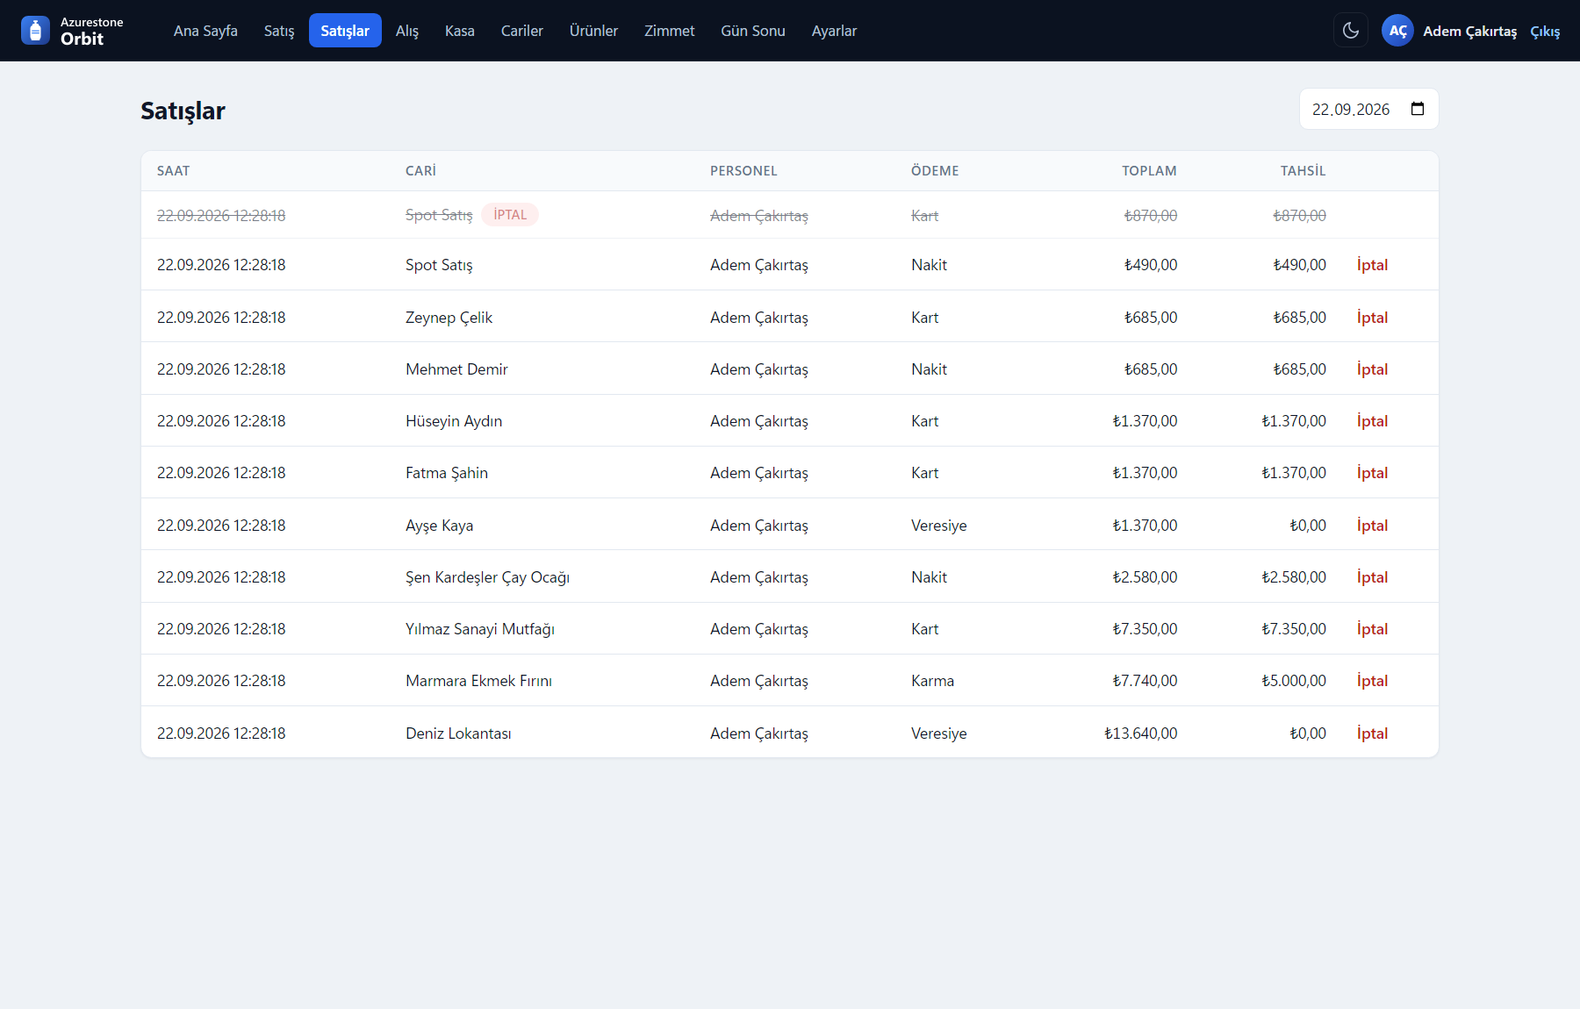1580x1009 pixels.
Task: Click the TAHSİL column header
Action: (1303, 171)
